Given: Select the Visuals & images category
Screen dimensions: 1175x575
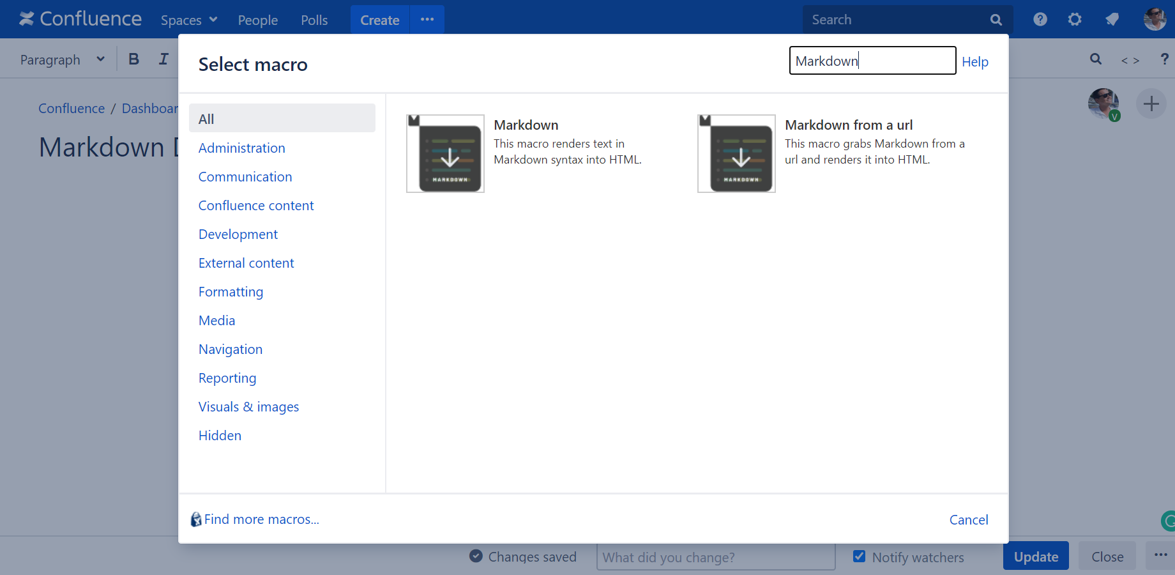Looking at the screenshot, I should (248, 407).
